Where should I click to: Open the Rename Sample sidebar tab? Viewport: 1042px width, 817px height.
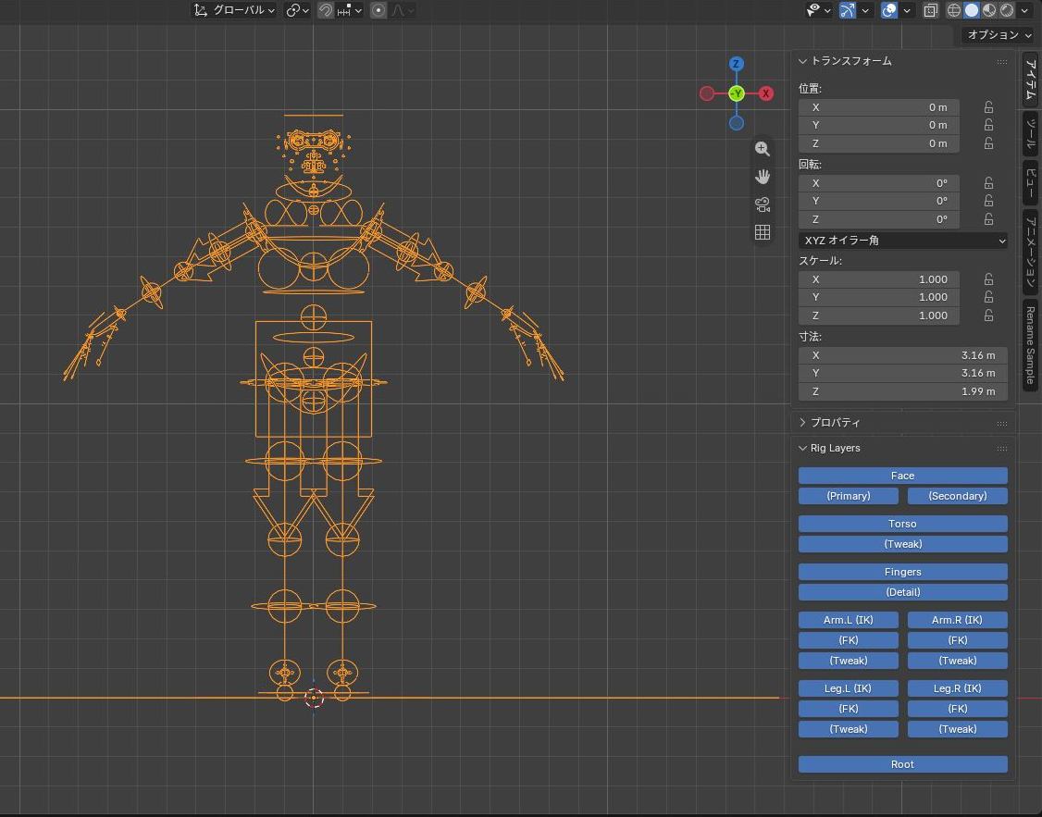point(1030,345)
